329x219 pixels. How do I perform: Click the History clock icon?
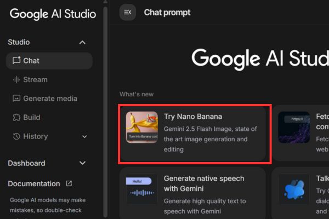pyautogui.click(x=16, y=136)
